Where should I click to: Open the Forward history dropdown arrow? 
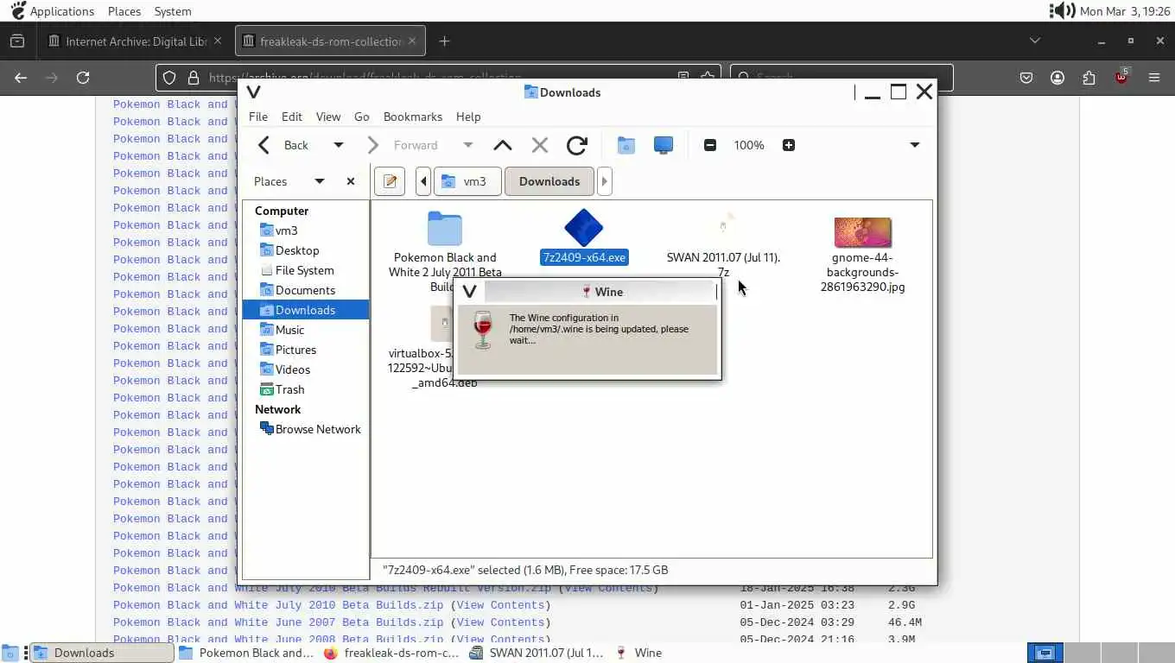click(467, 145)
